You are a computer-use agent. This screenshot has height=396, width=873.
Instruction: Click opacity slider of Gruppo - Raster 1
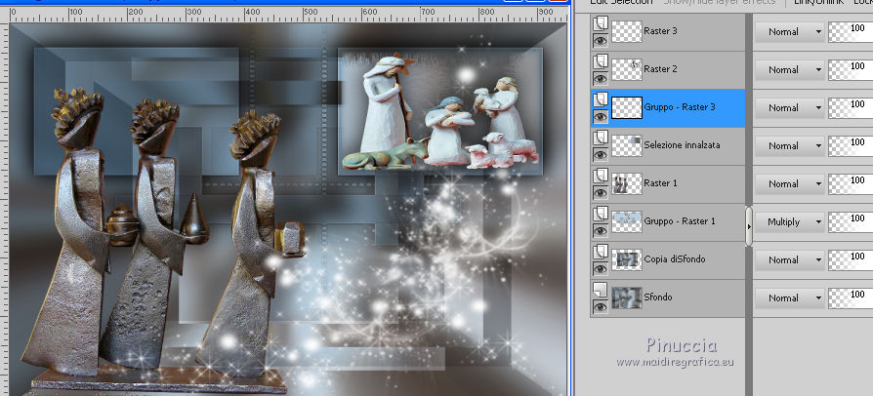[x=851, y=222]
